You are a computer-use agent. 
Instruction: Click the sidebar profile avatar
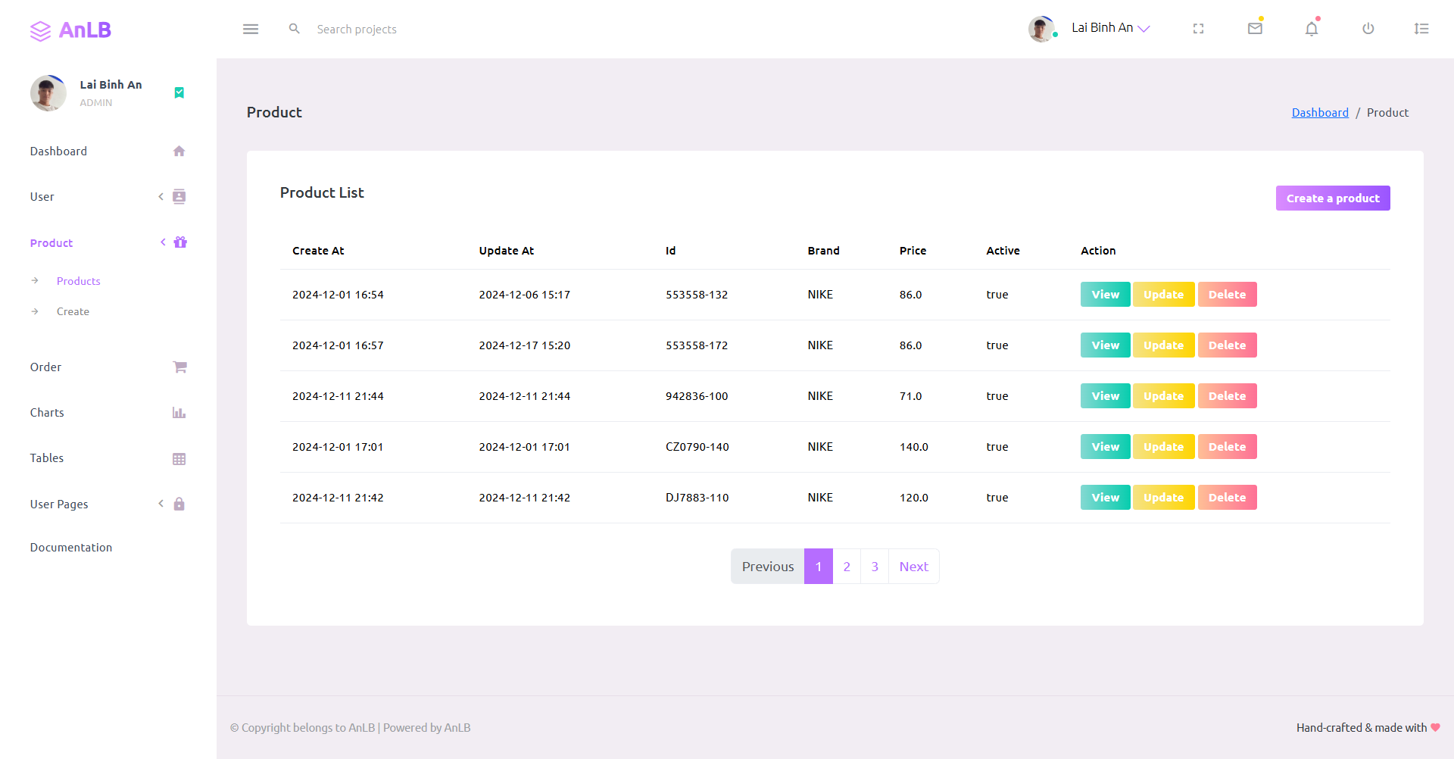[48, 93]
